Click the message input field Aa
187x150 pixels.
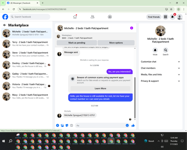(100, 125)
